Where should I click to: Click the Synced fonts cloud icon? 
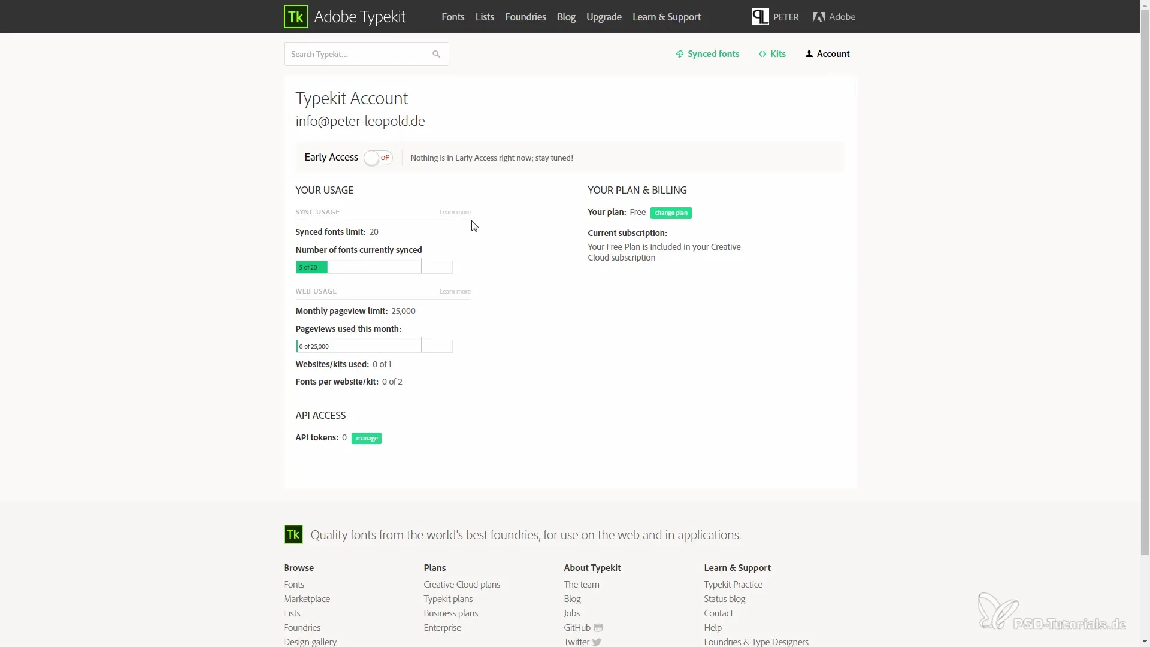coord(680,54)
